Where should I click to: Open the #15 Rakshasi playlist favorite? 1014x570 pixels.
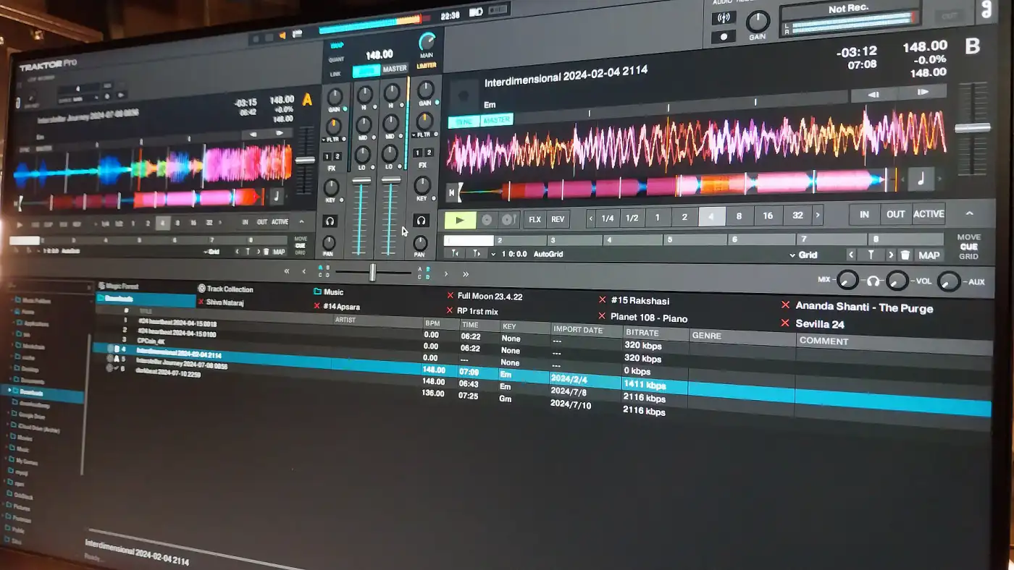coord(633,300)
